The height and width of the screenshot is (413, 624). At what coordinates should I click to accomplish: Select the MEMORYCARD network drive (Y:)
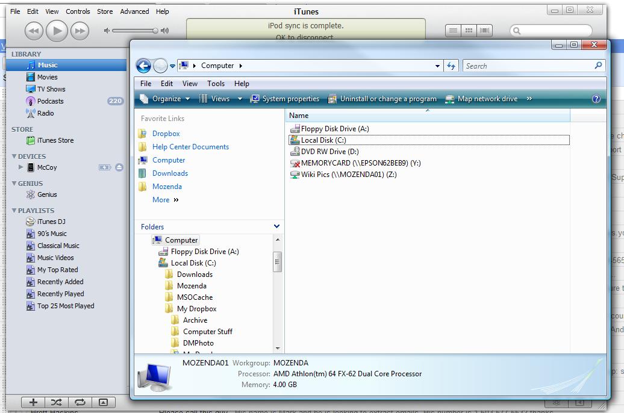point(355,163)
